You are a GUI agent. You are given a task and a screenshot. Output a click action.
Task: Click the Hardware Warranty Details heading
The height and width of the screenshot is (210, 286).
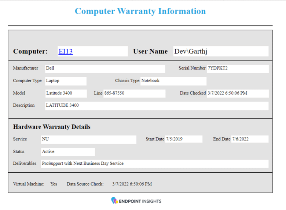(52, 127)
